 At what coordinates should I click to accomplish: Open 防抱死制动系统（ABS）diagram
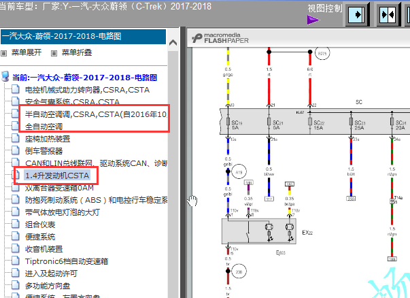coord(97,200)
